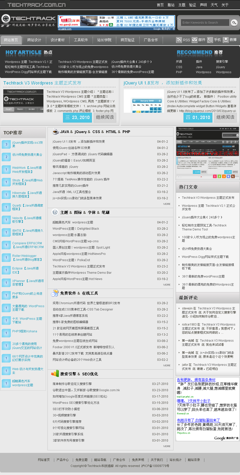
Task: Open the headline jQuery UI 1.8发布，添加新插件和效果
Action: [163, 83]
